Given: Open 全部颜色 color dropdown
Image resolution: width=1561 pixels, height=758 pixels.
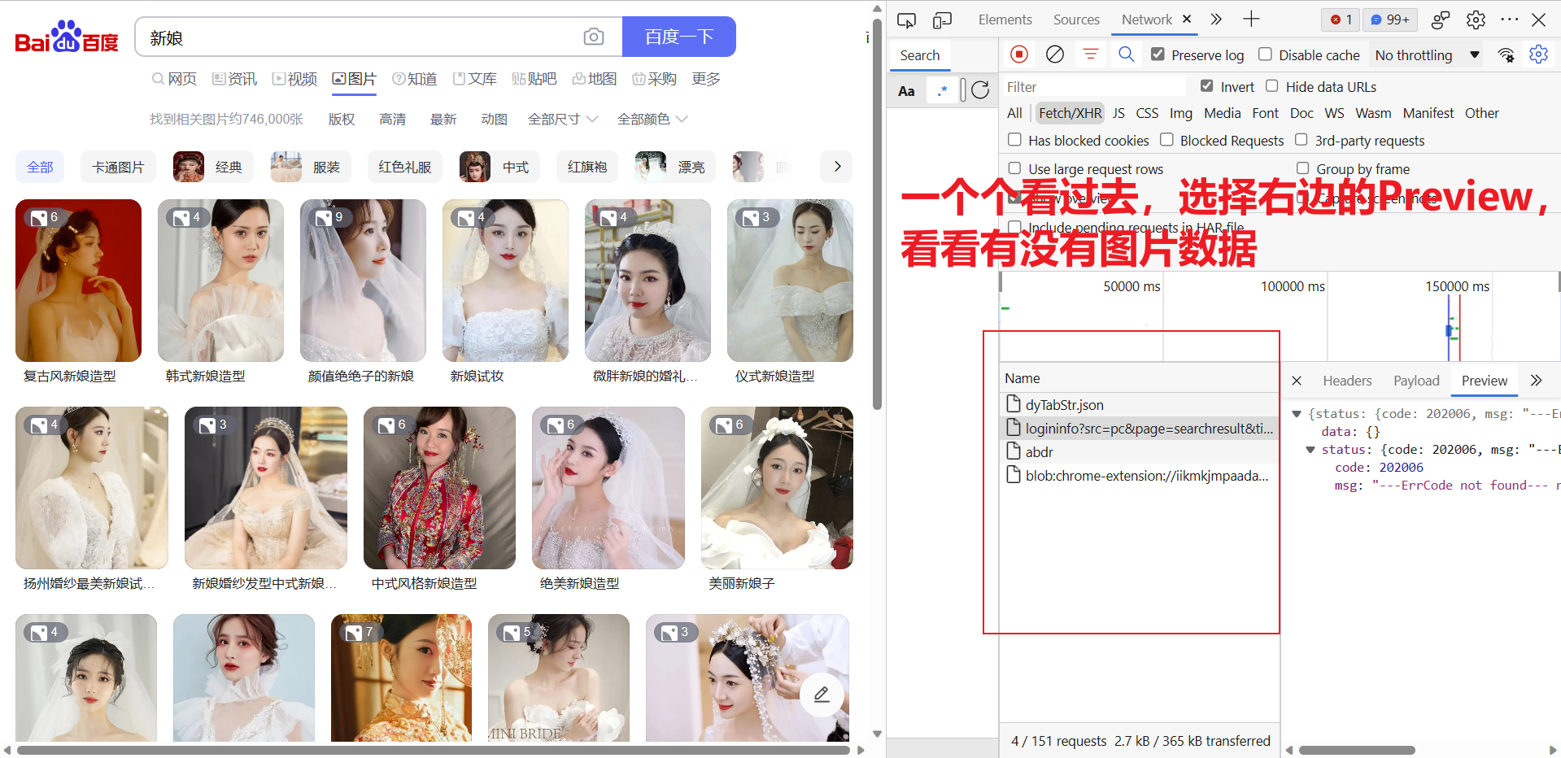Looking at the screenshot, I should (652, 119).
